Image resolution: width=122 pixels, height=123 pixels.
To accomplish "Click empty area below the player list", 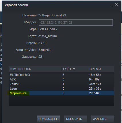I will (61, 101).
